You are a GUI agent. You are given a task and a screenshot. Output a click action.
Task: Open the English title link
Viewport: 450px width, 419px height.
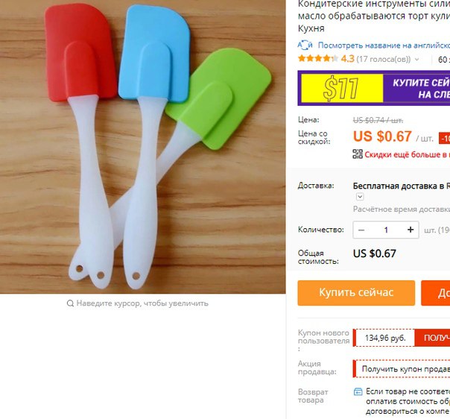click(x=384, y=45)
